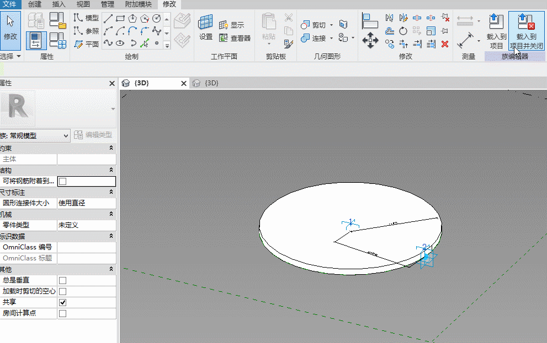Start the 参照 line tool
The height and width of the screenshot is (343, 547).
point(86,31)
